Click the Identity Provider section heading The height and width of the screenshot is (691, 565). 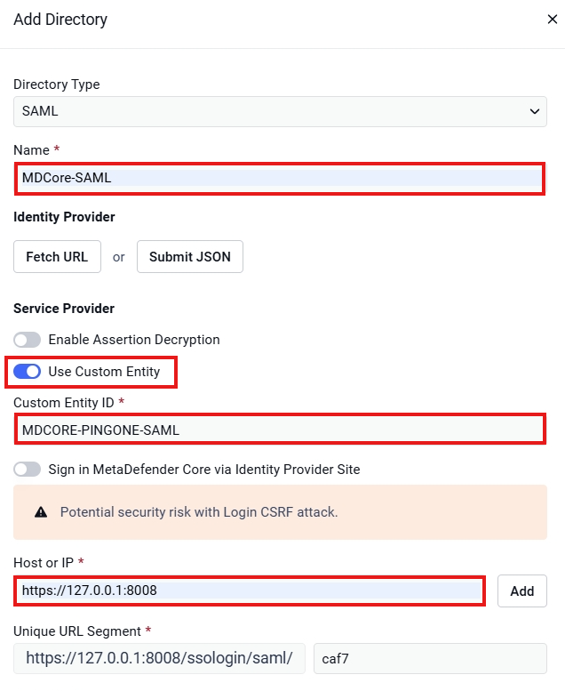64,217
